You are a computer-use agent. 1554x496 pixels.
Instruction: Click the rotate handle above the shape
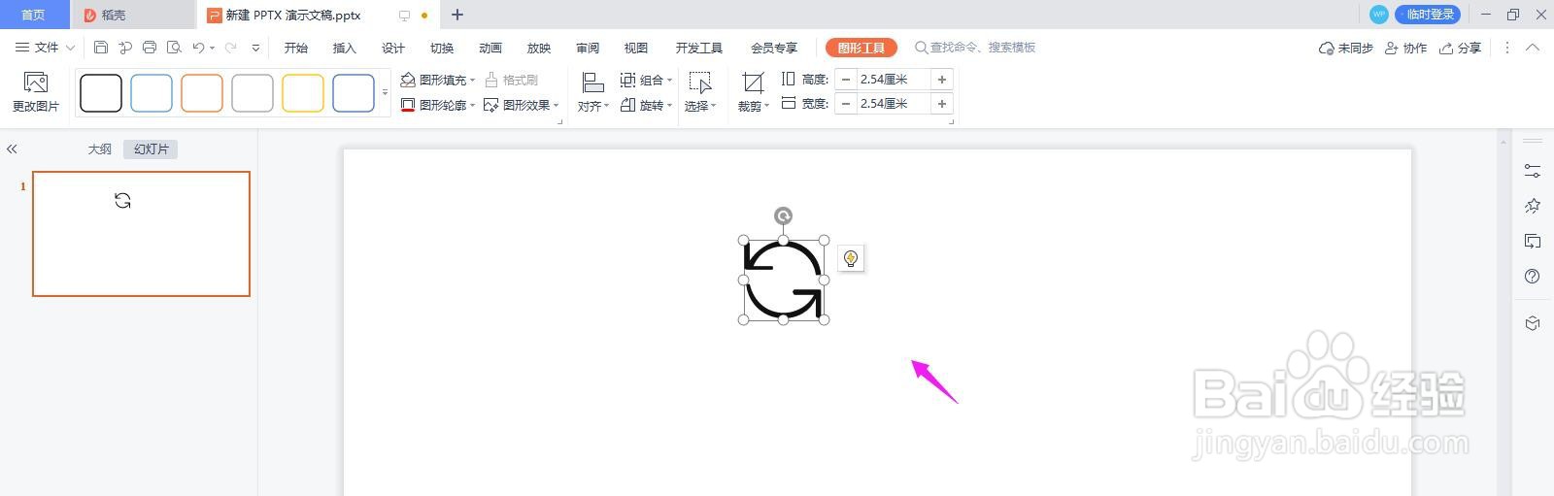pyautogui.click(x=783, y=215)
